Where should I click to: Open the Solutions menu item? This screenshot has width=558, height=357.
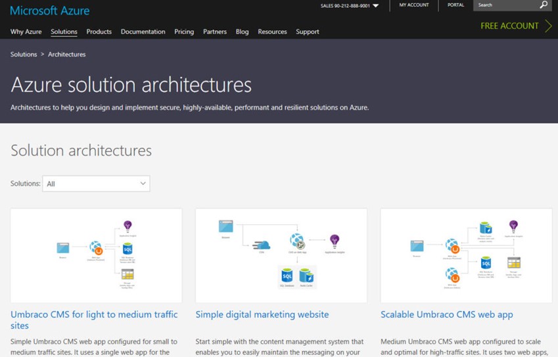64,32
